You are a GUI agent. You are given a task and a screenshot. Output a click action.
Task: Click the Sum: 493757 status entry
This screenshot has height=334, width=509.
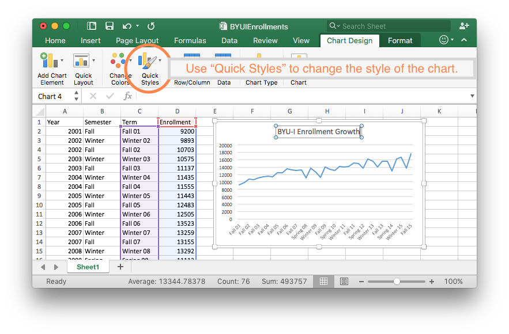(284, 282)
